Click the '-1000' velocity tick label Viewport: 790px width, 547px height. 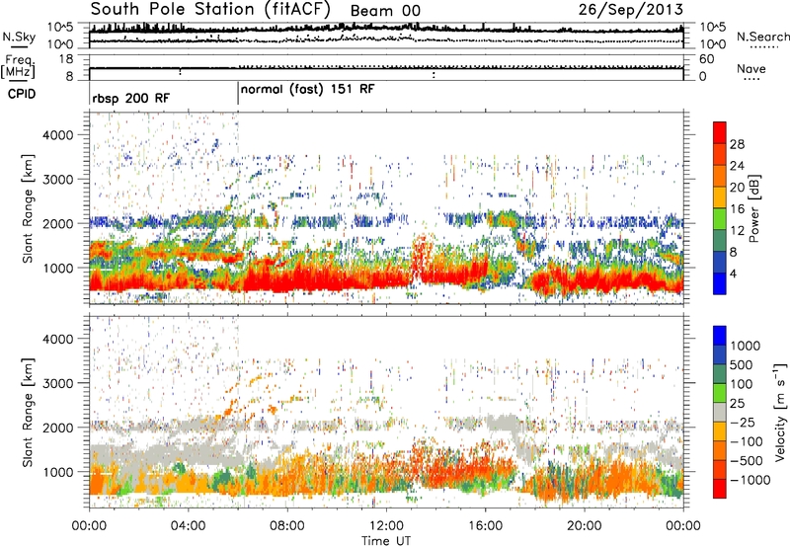tap(750, 480)
